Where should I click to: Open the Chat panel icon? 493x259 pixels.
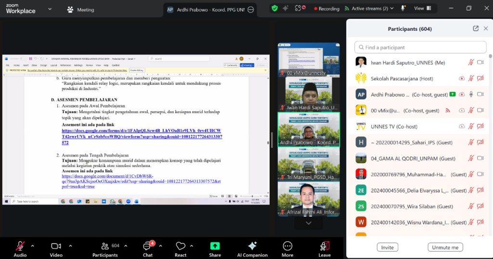(x=147, y=246)
